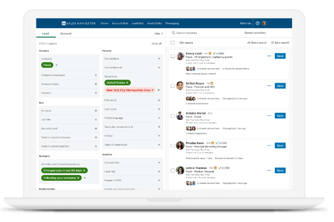Click Leticia Travieso's profile photo
The image size is (334, 222).
180,171
